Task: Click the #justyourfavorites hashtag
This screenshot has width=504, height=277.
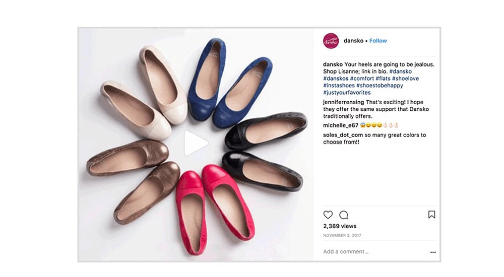Action: pos(347,93)
